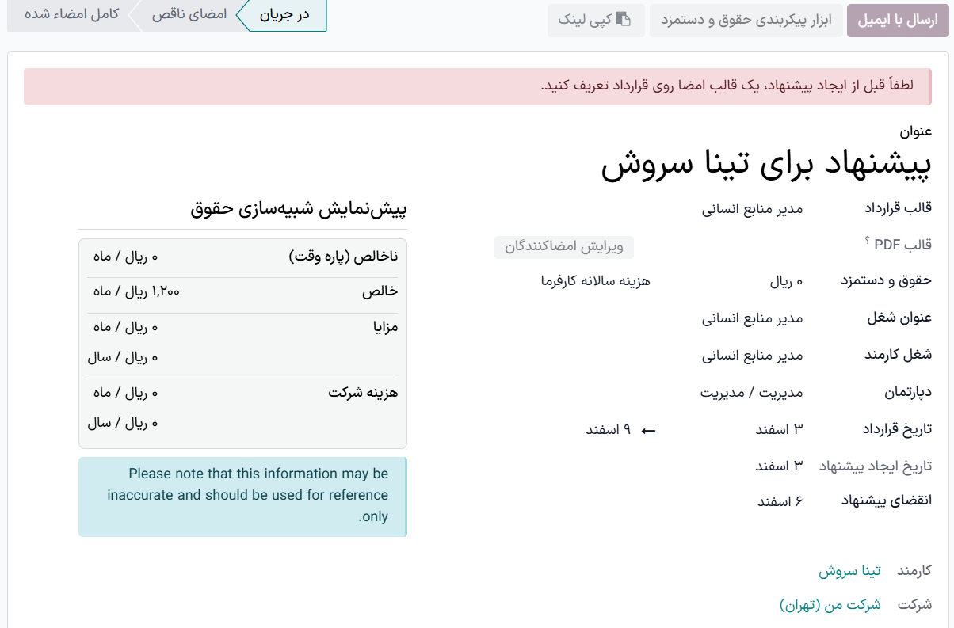
Task: Click the 'ناخالص (پاره وقت)' row label
Action: (343, 257)
